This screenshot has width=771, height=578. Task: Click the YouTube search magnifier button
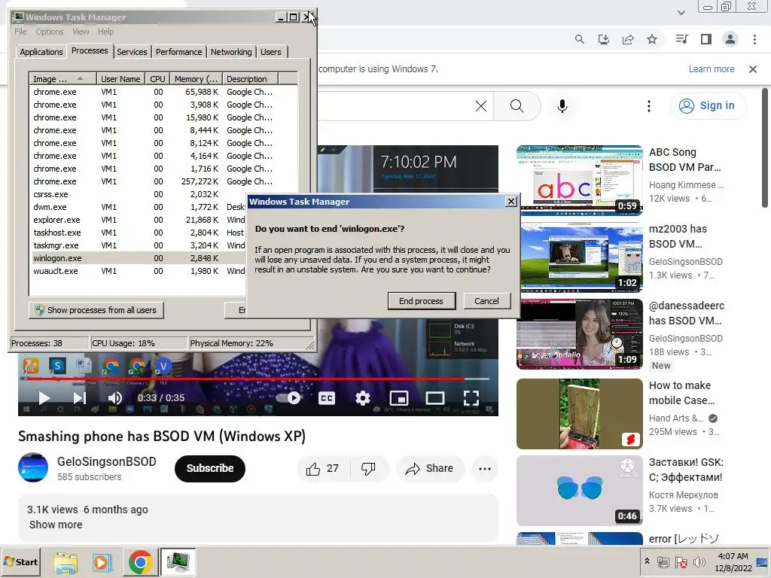[517, 105]
